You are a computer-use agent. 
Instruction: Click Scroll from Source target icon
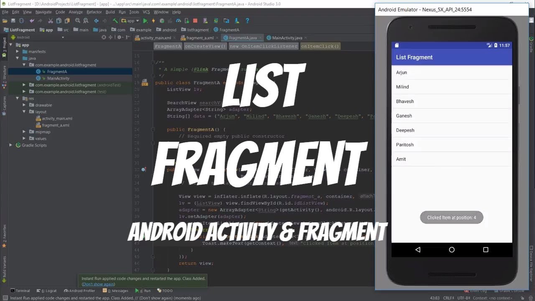tap(104, 37)
